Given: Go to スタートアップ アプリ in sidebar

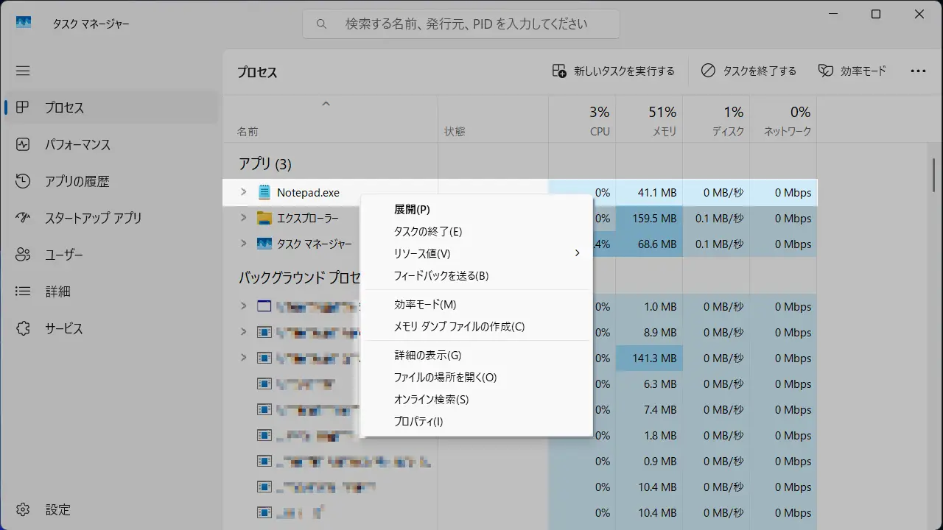Looking at the screenshot, I should [93, 218].
